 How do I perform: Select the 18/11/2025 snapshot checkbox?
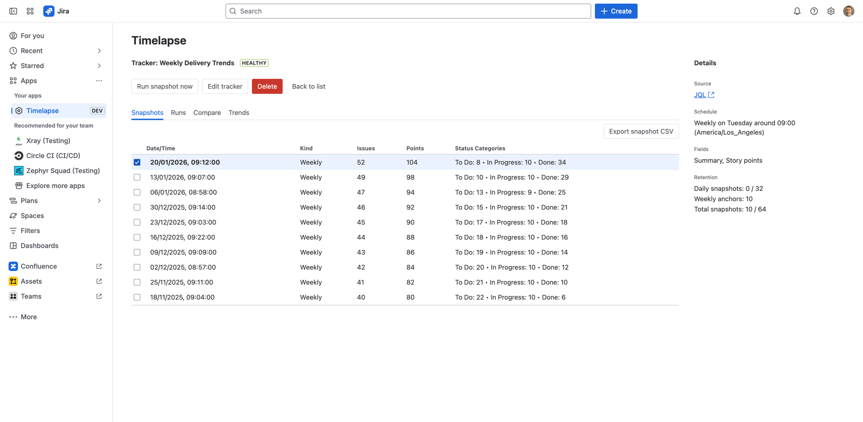pos(137,297)
